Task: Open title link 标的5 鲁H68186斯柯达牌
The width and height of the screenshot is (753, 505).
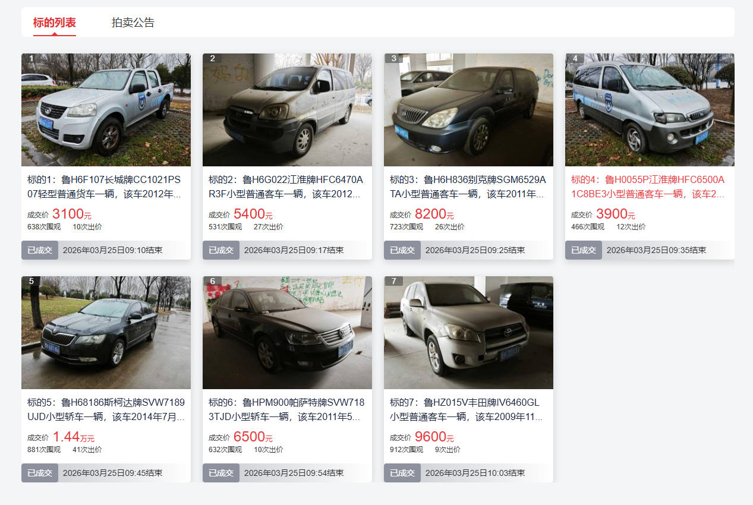Action: point(106,409)
